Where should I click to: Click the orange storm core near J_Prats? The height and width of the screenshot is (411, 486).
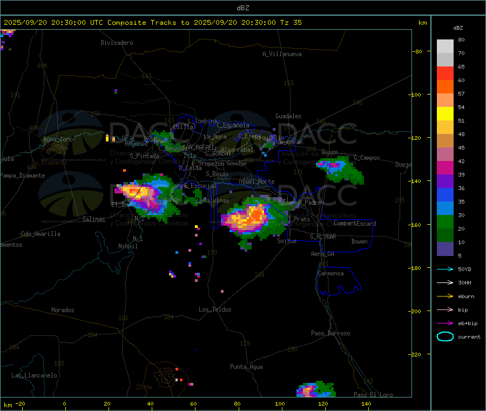pyautogui.click(x=257, y=214)
